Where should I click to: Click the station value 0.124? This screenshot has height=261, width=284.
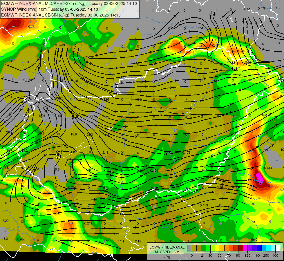(x=28, y=80)
